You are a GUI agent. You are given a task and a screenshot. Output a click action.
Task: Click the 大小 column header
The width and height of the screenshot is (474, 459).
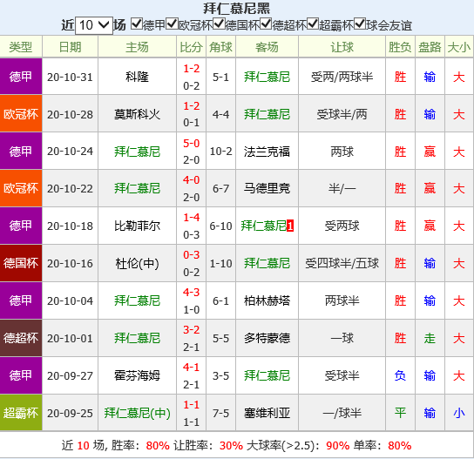(x=459, y=47)
